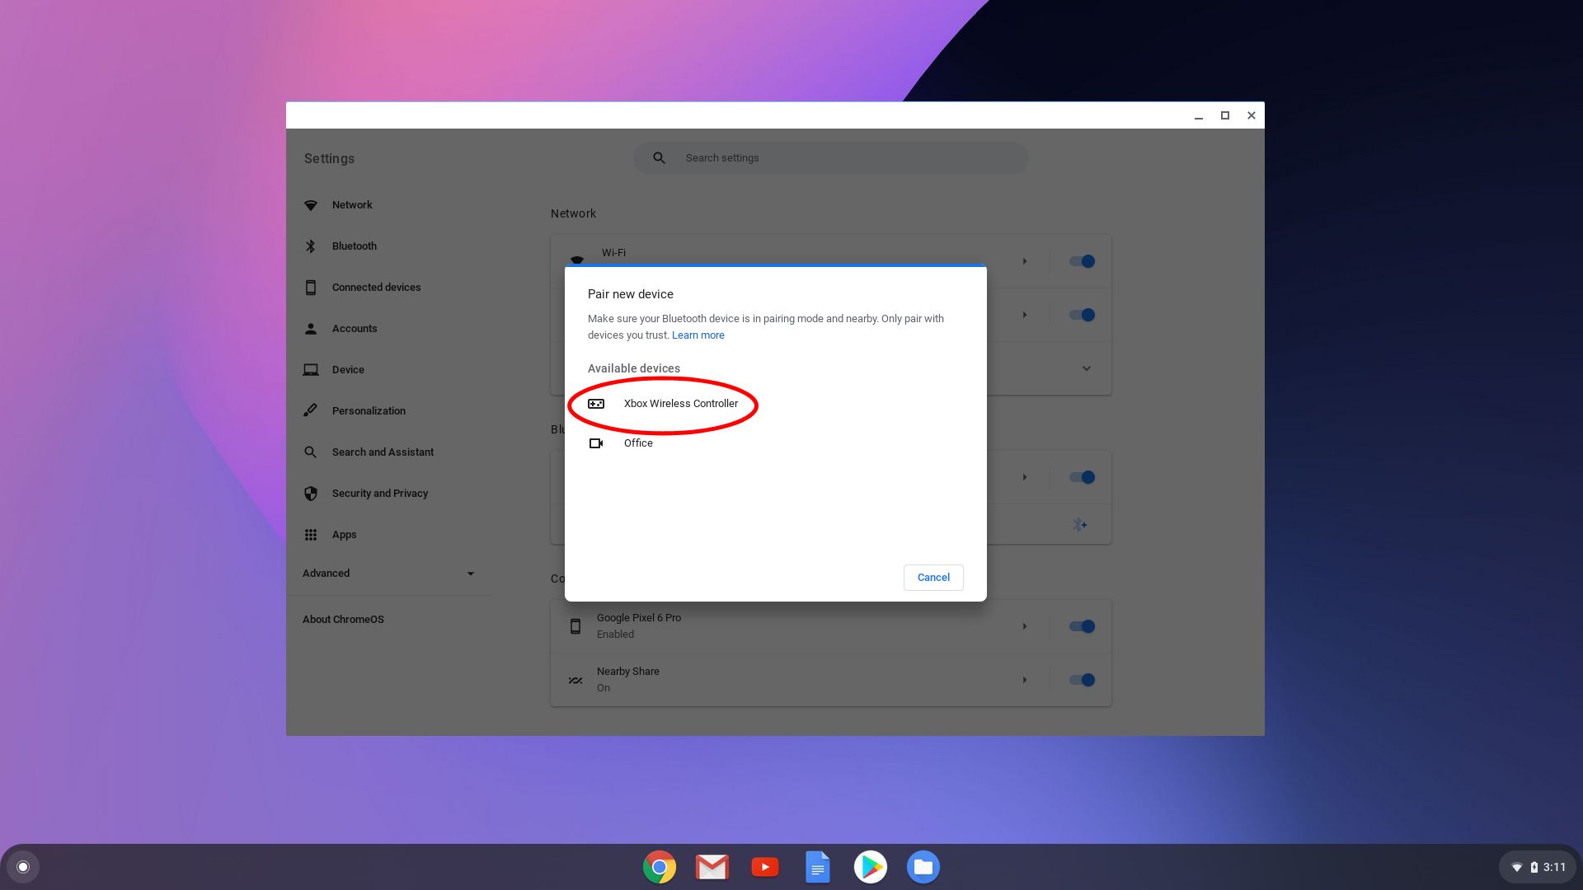Screen dimensions: 1583x890
Task: Open Bluetooth section in sidebar
Action: pyautogui.click(x=355, y=246)
